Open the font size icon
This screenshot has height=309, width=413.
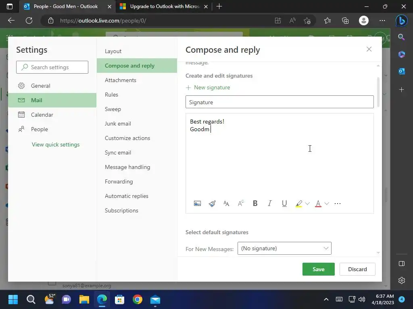coord(226,204)
